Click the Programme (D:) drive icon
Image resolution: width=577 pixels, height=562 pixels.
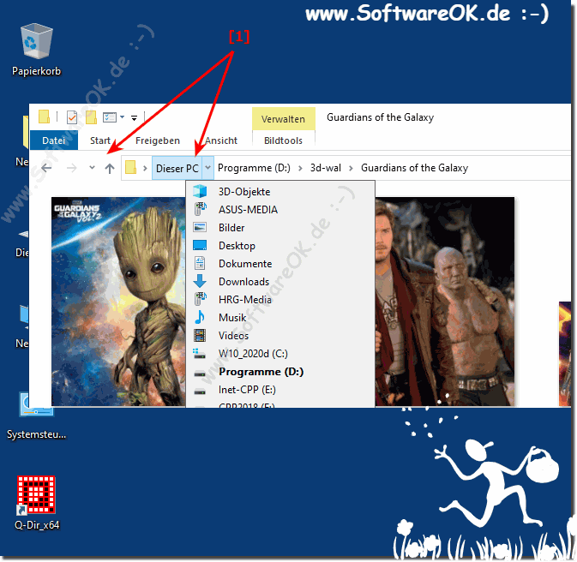click(200, 374)
